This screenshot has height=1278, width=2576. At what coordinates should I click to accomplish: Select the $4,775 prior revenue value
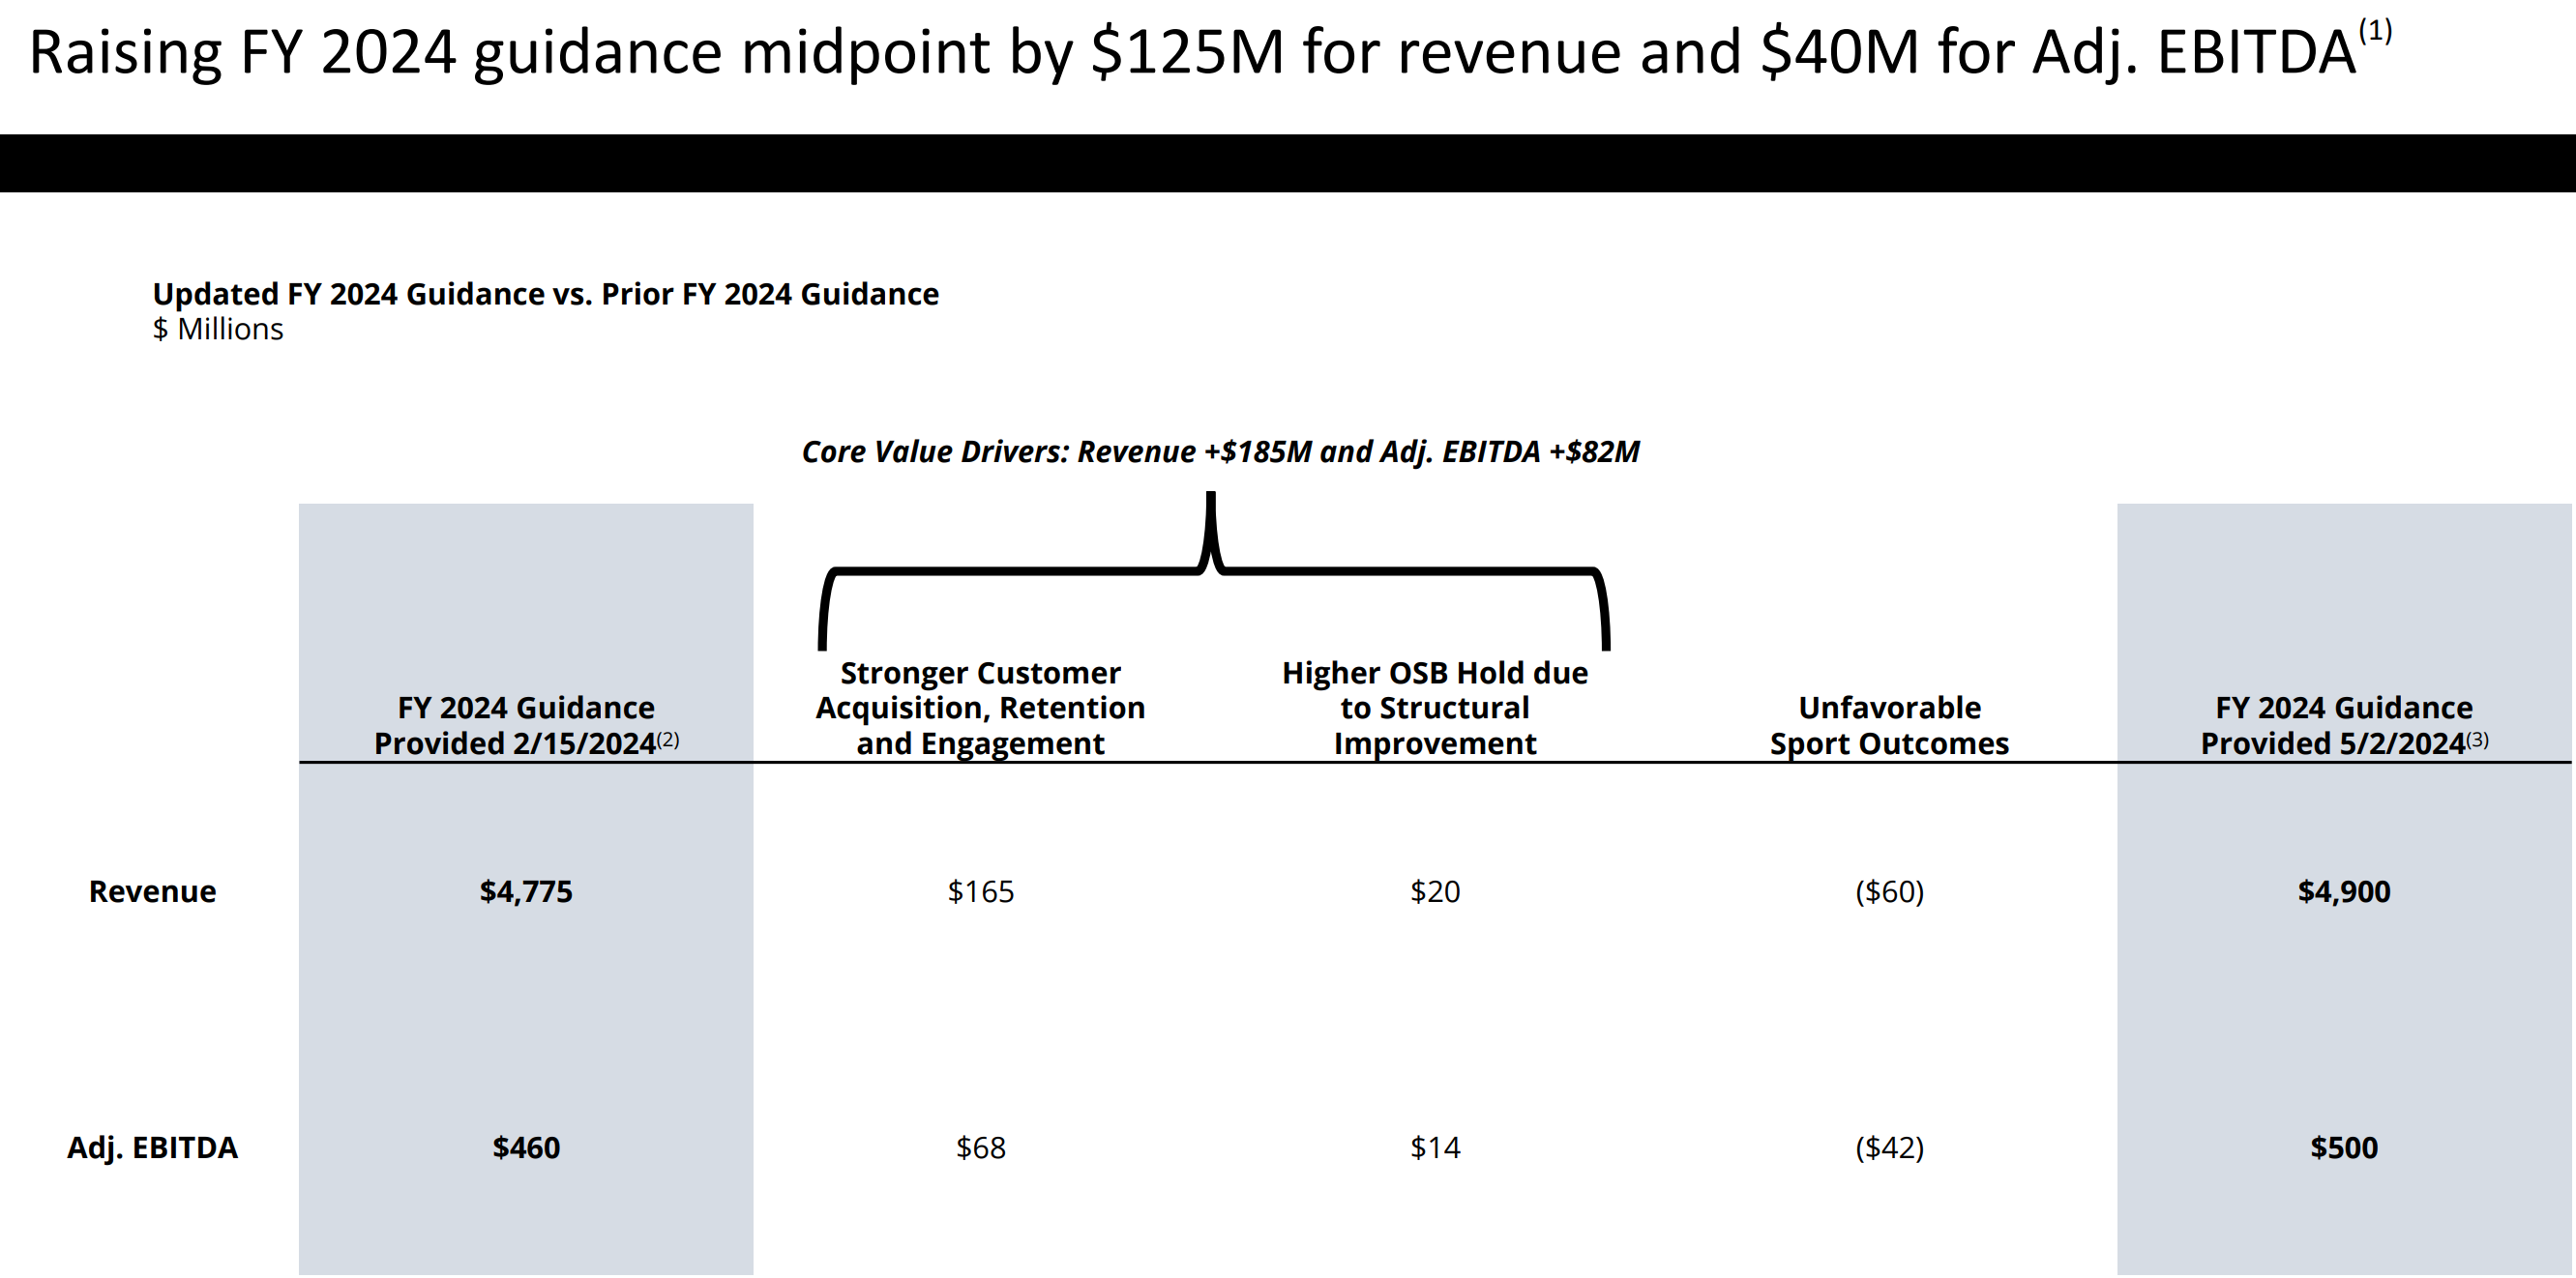tap(526, 891)
